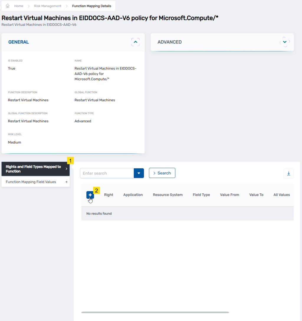Viewport: 302px width, 321px height.
Task: Click the Is Enabled True value
Action: click(12, 68)
